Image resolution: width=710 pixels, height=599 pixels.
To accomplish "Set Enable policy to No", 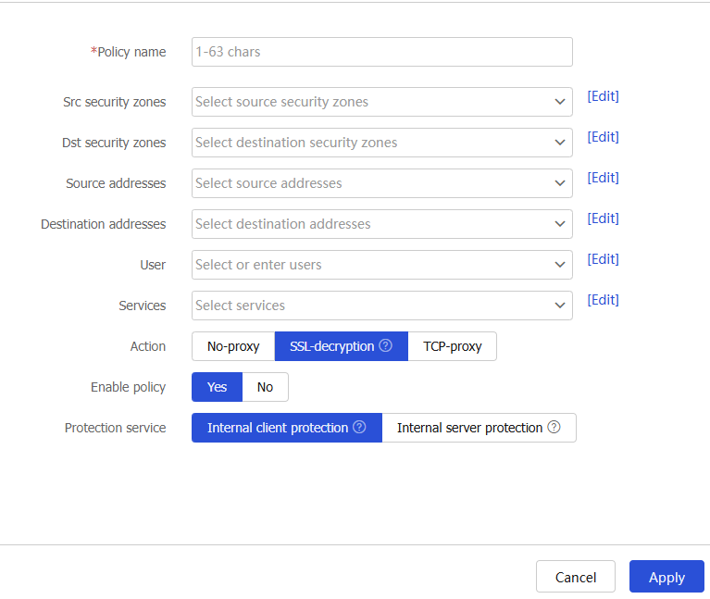I will pyautogui.click(x=265, y=387).
